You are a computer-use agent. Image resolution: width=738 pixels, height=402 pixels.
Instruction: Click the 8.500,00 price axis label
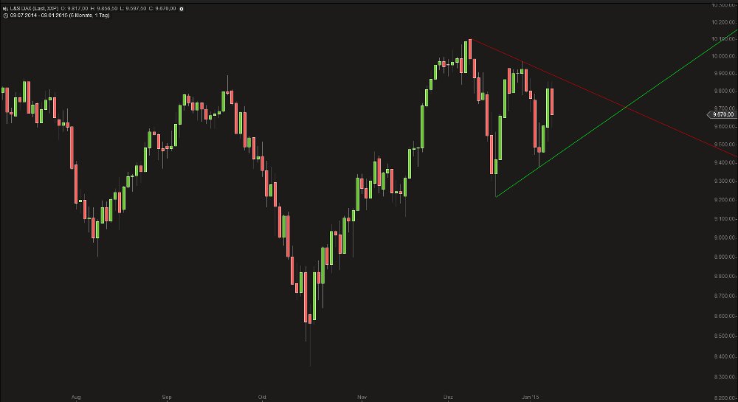tap(723, 337)
